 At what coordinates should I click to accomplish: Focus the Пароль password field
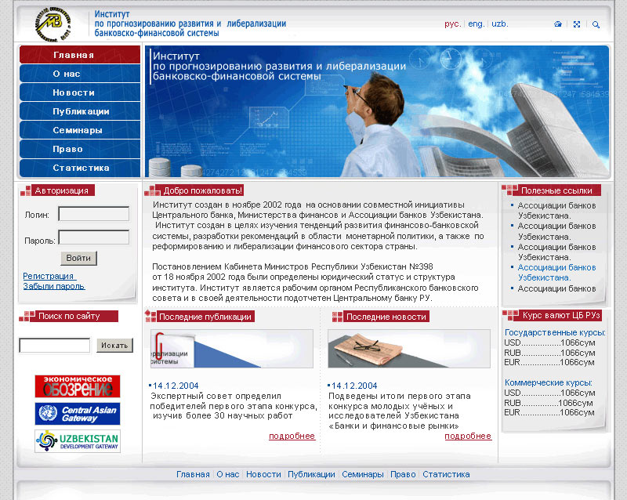pos(93,237)
